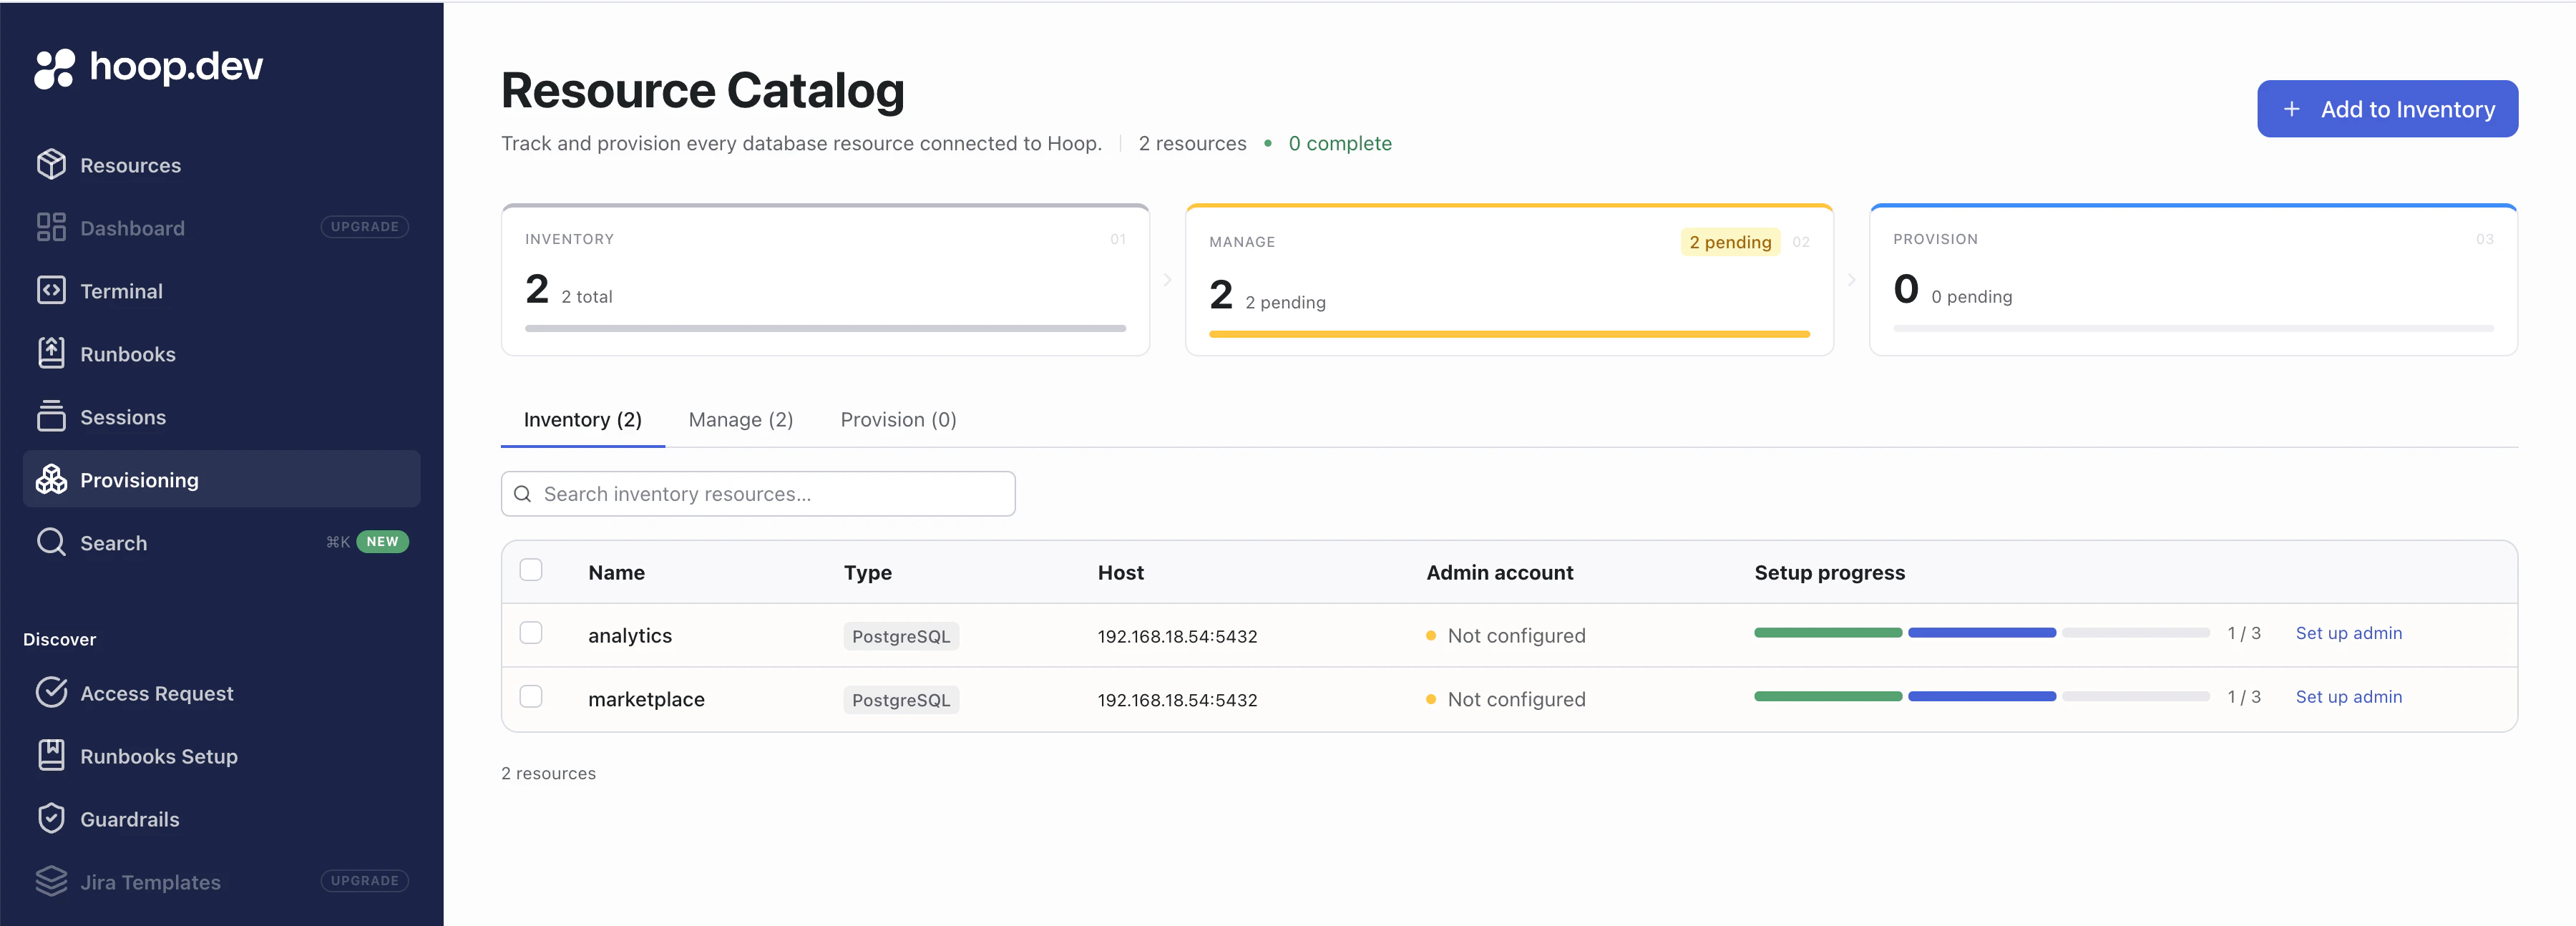Open the Terminal menu item
Image resolution: width=2576 pixels, height=926 pixels.
point(221,291)
